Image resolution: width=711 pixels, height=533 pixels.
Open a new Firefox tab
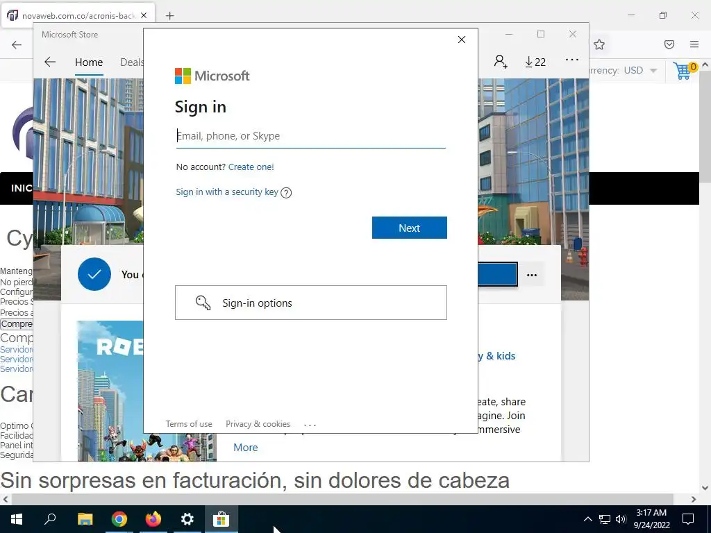pos(169,15)
